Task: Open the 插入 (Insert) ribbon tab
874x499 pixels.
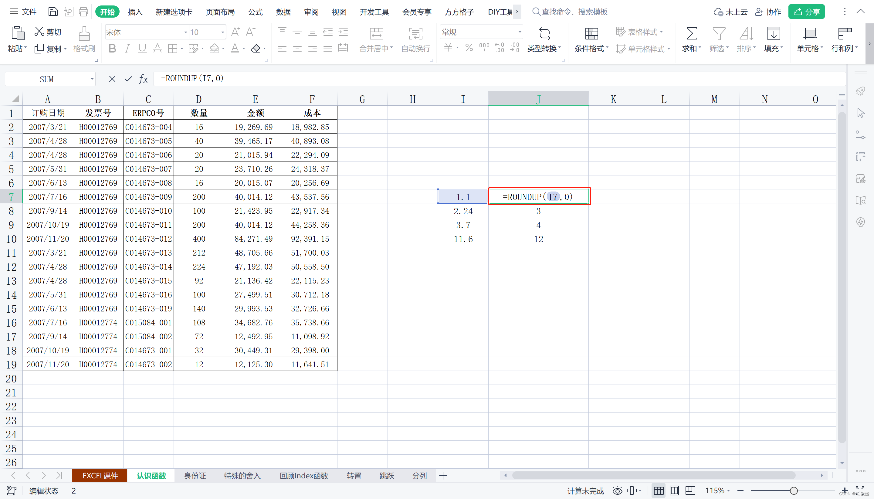Action: 135,12
